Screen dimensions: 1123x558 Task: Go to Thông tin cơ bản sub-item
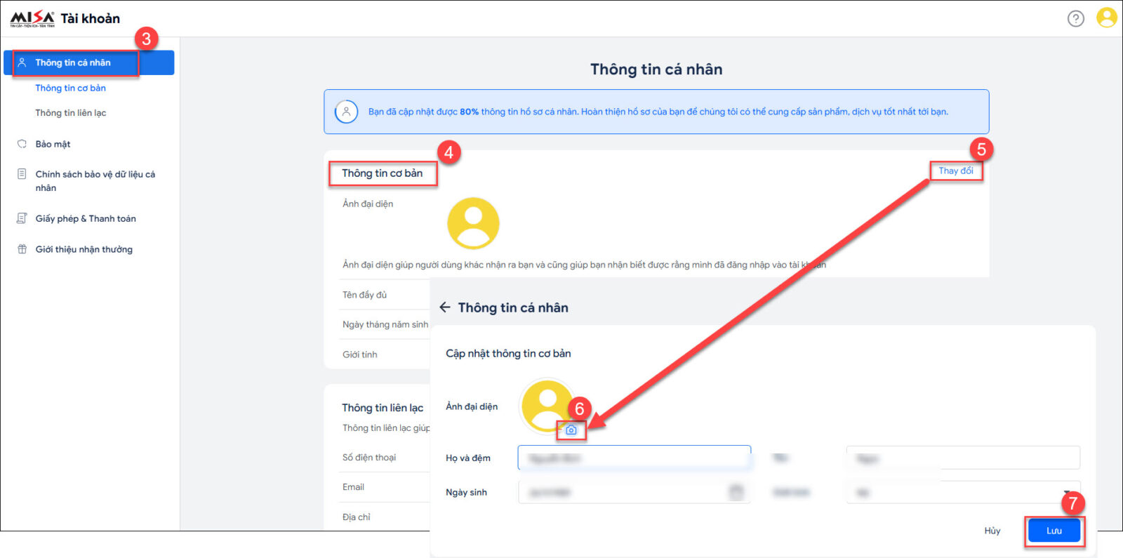tap(70, 88)
